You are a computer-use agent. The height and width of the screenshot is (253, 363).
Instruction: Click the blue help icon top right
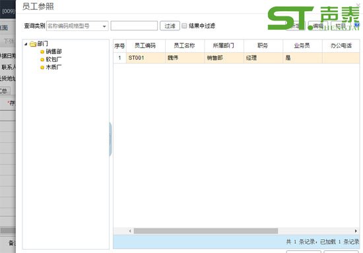[x=357, y=24]
